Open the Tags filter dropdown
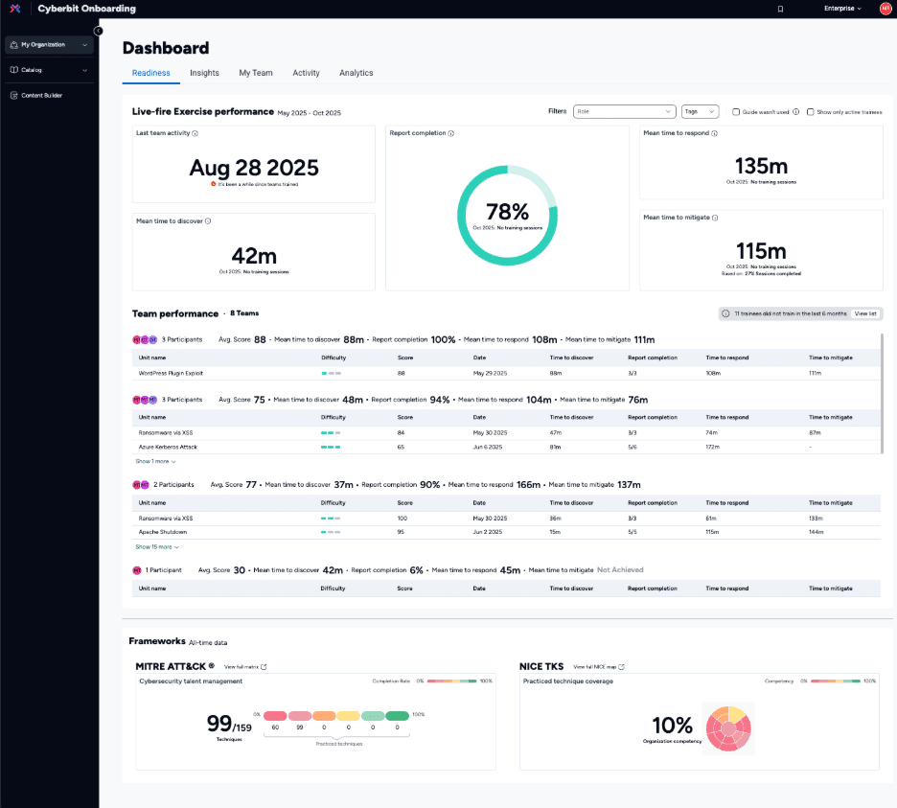 pyautogui.click(x=699, y=111)
